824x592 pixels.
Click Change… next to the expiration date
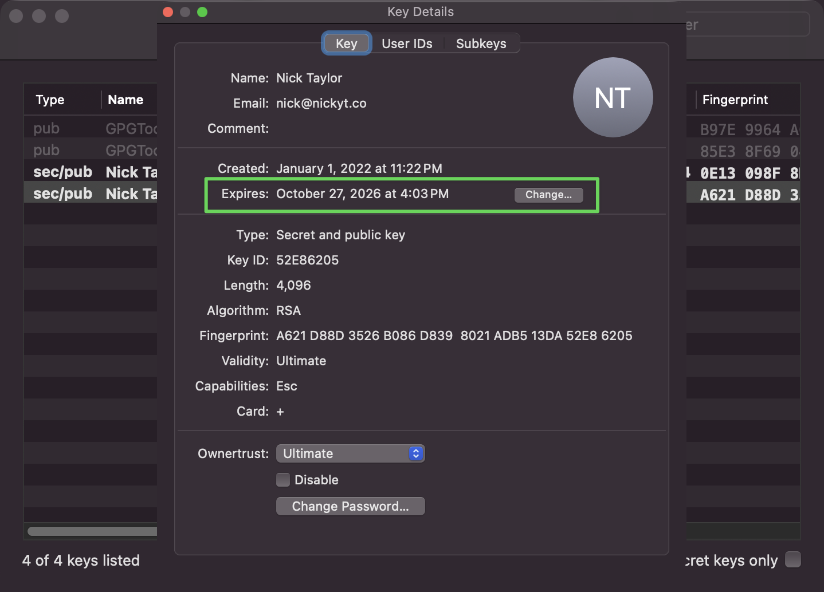[548, 195]
